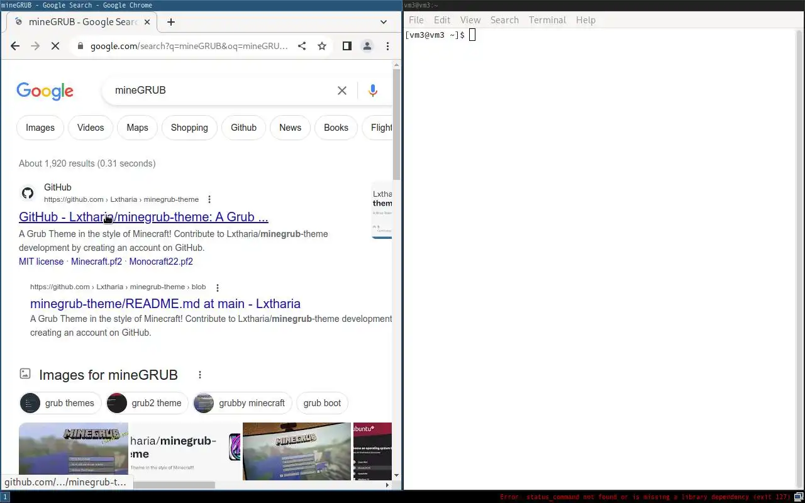Open terminal Search menu
Screen dimensions: 805x503
(x=504, y=20)
